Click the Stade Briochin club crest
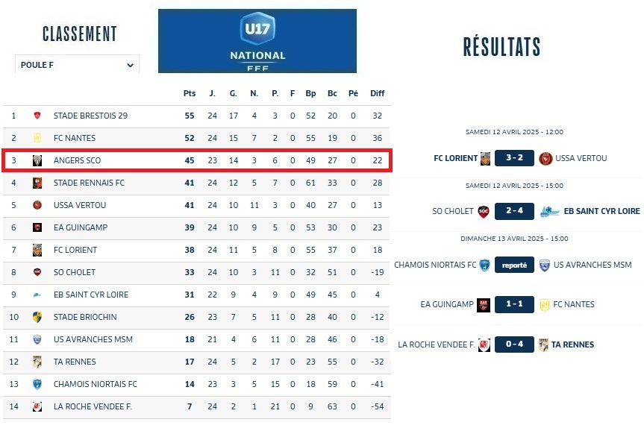Viewport: 644px width, 431px height. coord(37,317)
